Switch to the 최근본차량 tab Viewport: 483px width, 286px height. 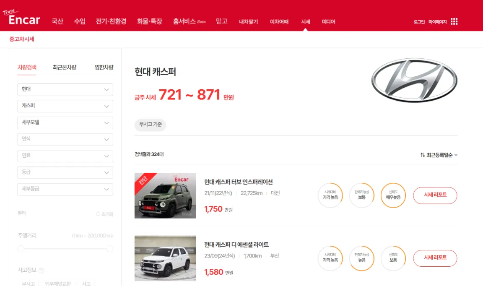pyautogui.click(x=65, y=67)
